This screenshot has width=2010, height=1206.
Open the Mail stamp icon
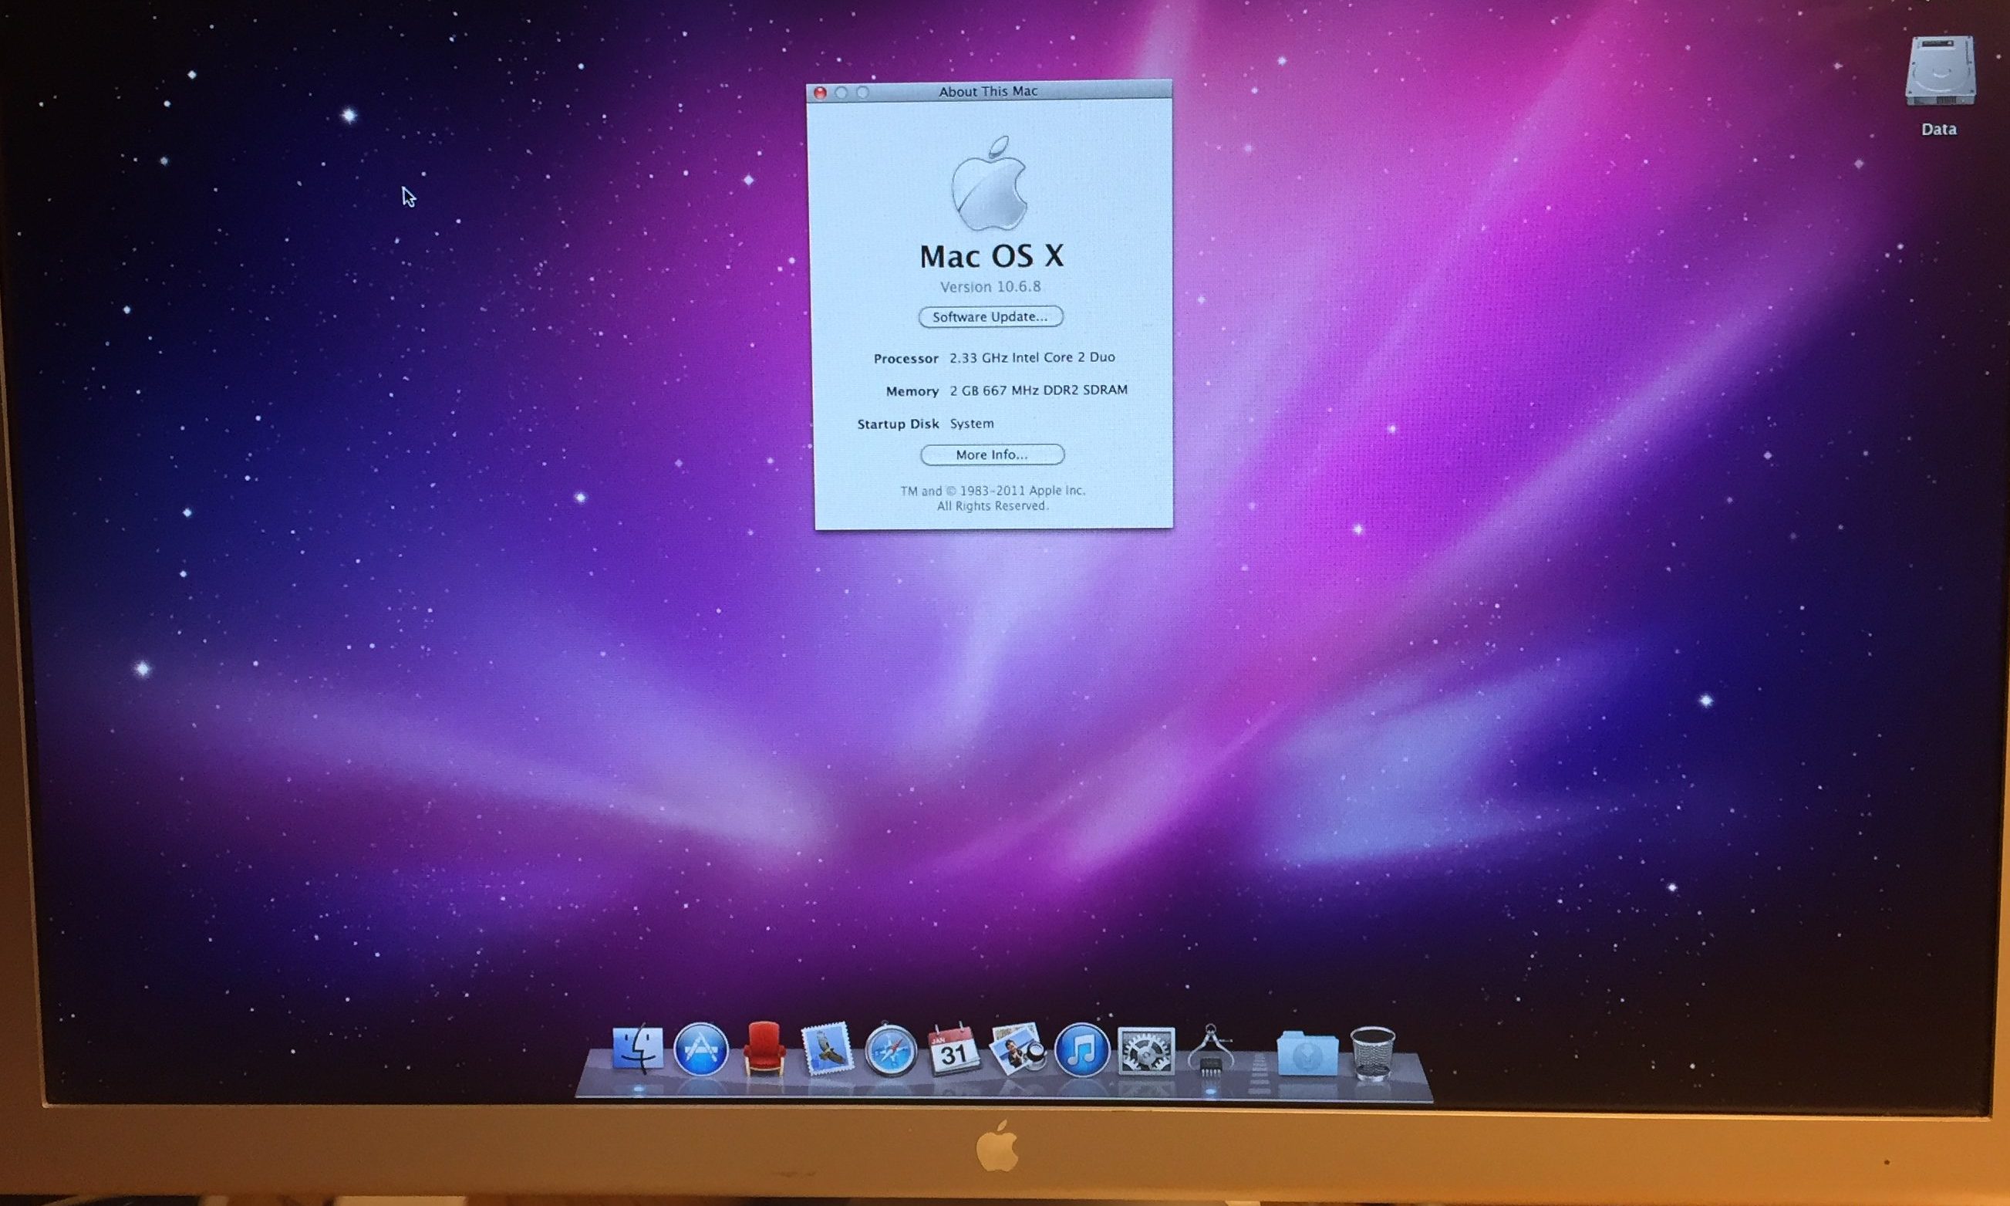pos(827,1049)
